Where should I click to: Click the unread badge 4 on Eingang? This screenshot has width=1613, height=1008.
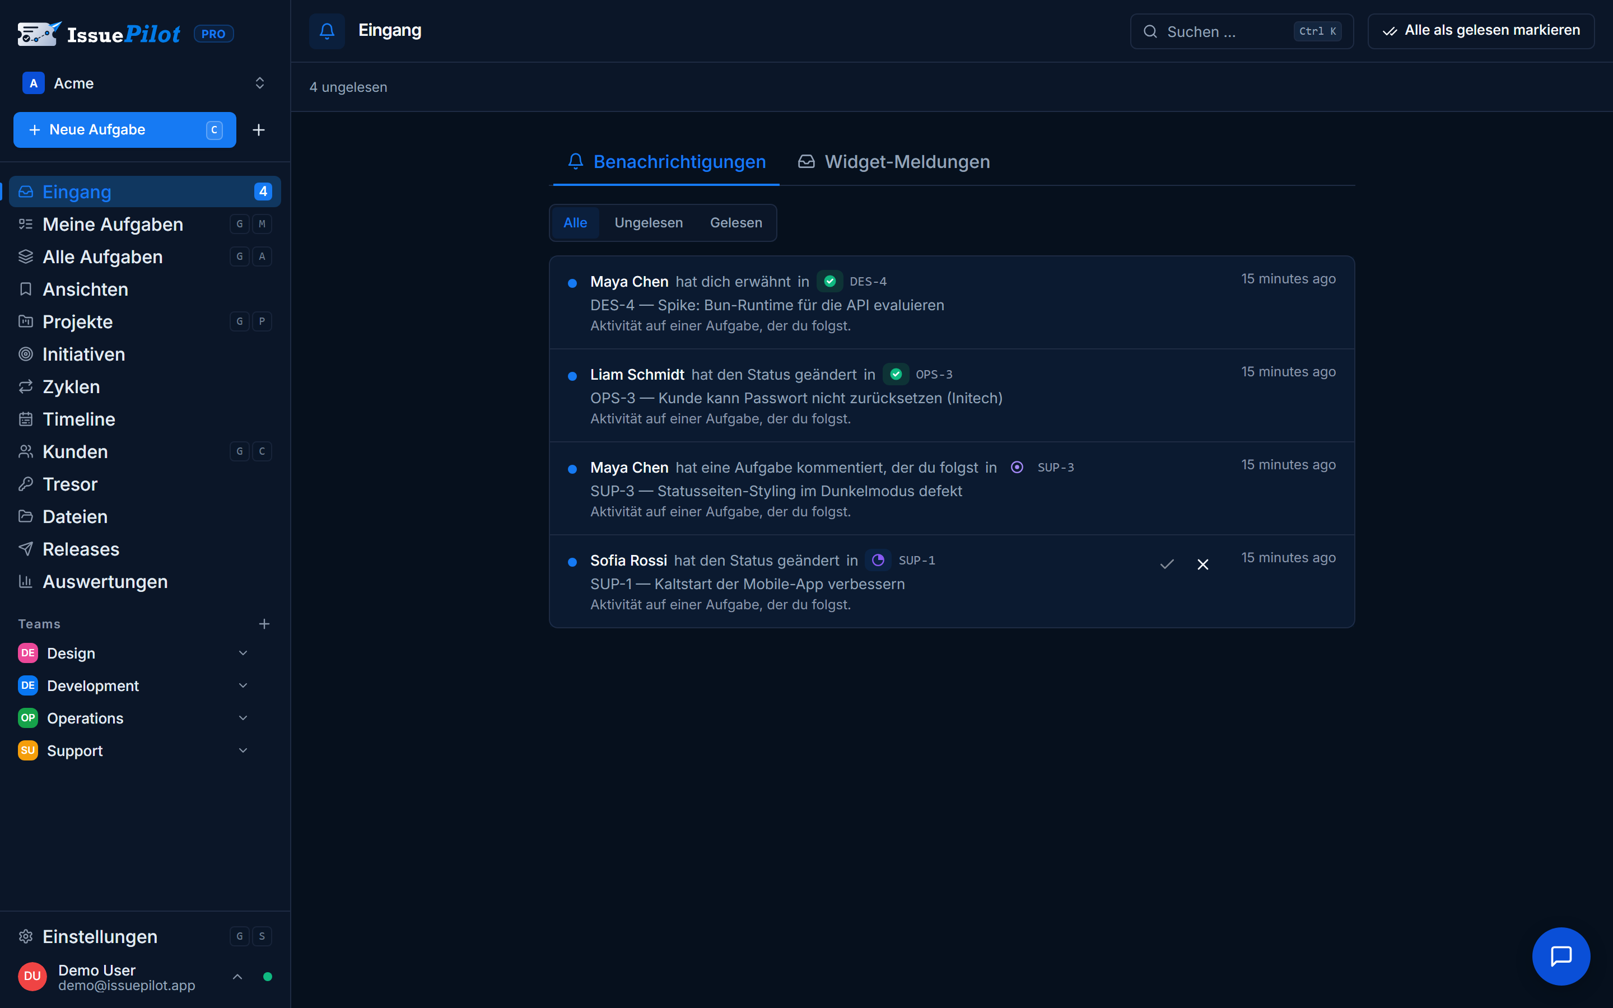[263, 192]
